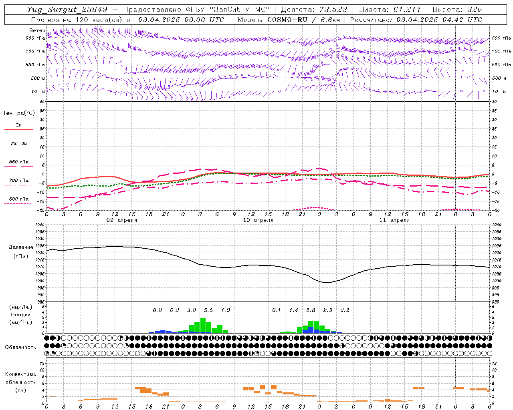Viewport: 513px width, 410px height.
Task: Click the Ветер panel label
Action: 37,30
